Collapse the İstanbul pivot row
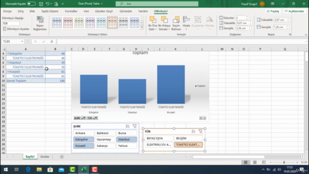 pos(8,62)
